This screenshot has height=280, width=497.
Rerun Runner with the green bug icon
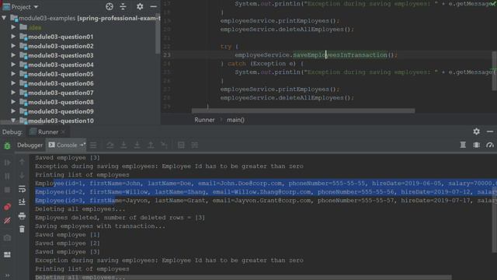pyautogui.click(x=7, y=145)
